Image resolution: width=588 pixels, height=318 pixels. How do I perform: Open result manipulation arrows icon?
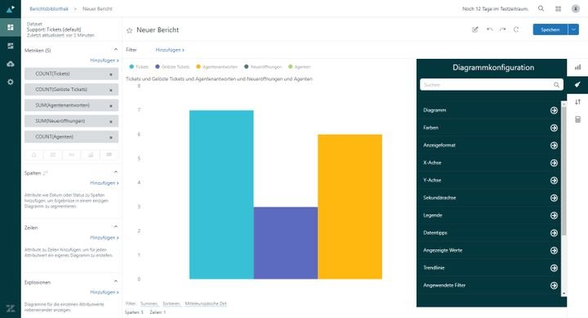[x=577, y=101]
